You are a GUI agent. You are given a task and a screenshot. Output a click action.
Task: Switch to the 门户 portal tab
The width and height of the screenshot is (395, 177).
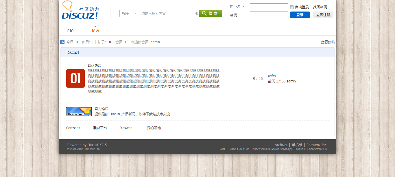pyautogui.click(x=71, y=30)
